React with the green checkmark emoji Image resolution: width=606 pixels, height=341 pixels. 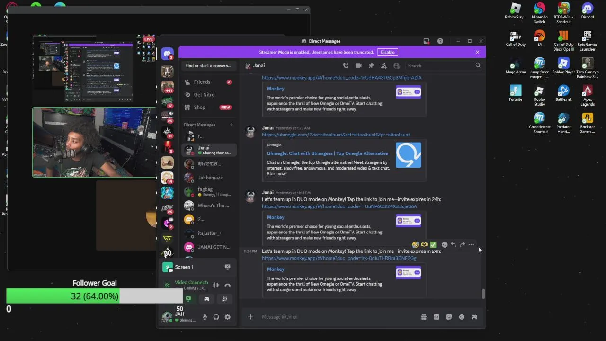(433, 245)
